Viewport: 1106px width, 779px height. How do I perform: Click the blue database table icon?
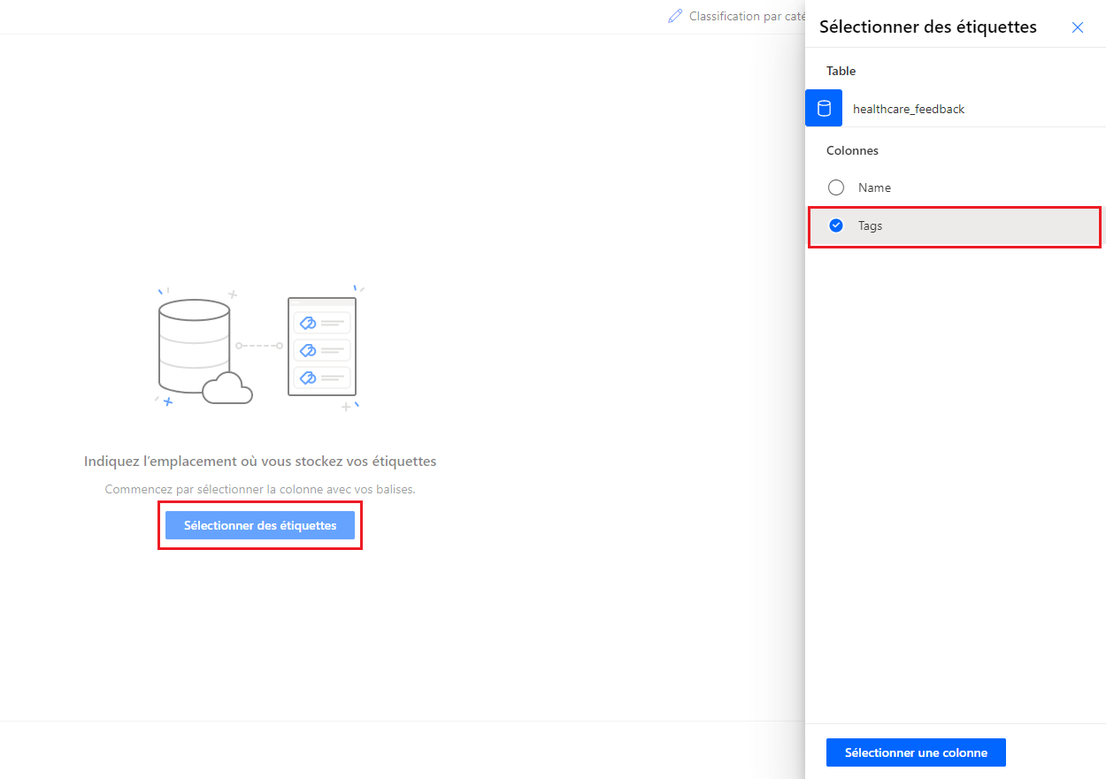(824, 108)
